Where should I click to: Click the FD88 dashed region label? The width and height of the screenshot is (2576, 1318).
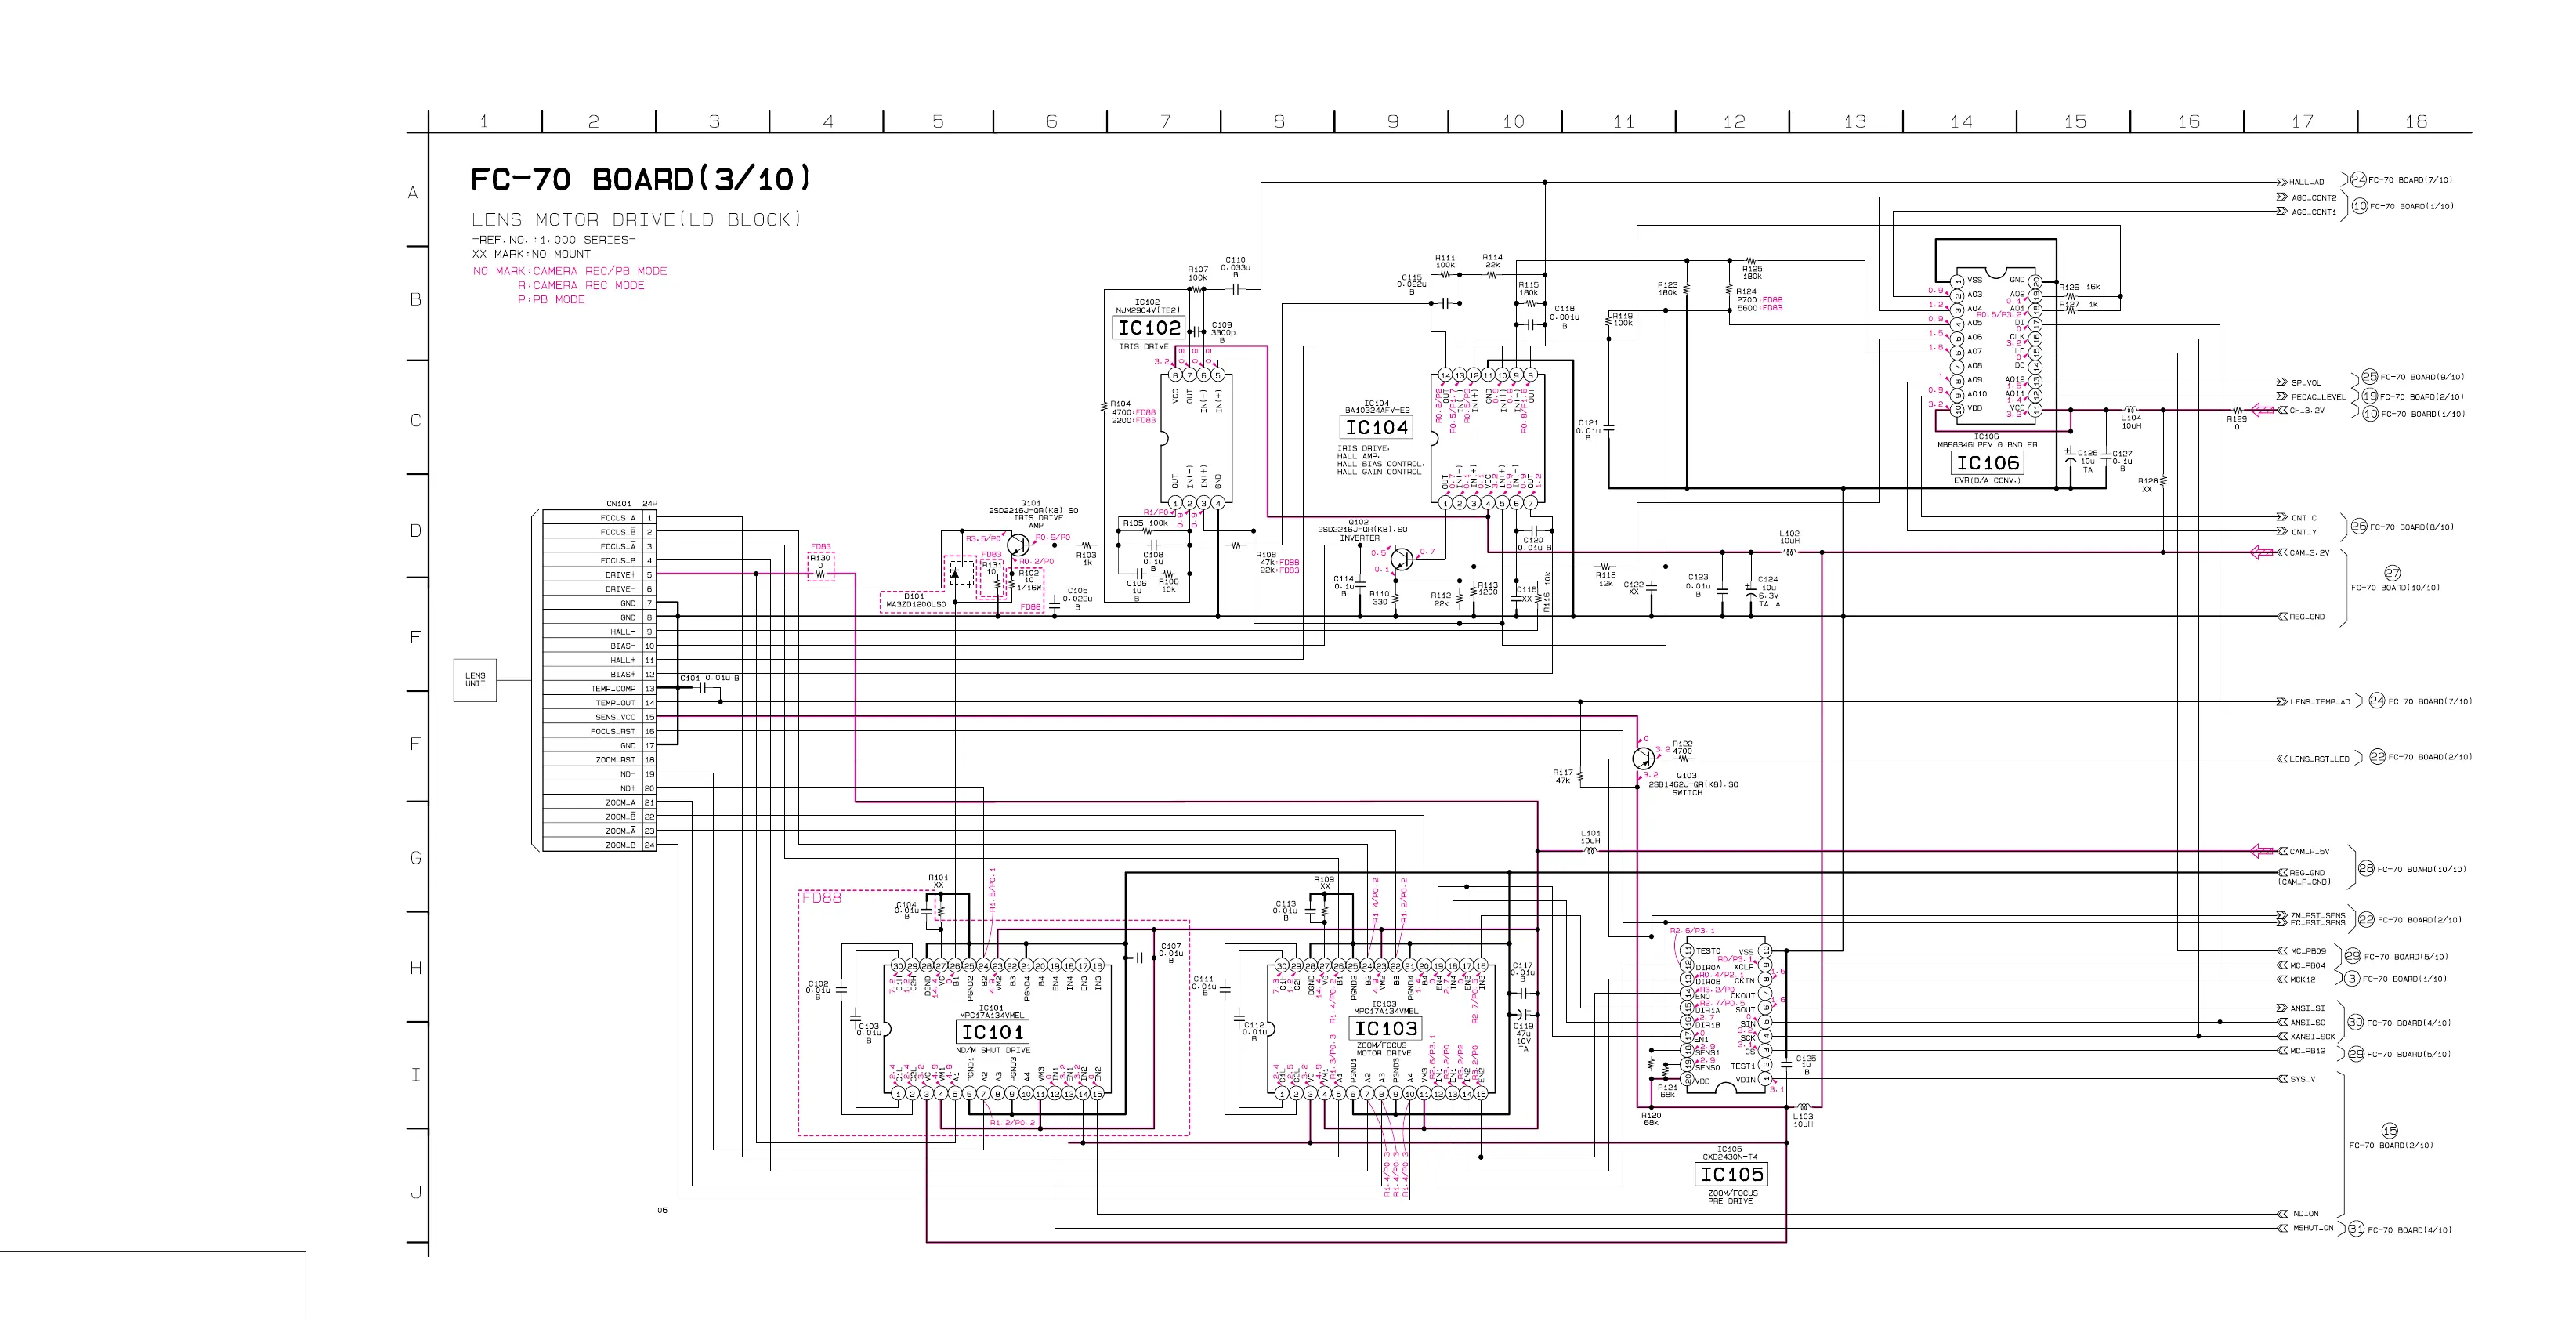(x=821, y=898)
